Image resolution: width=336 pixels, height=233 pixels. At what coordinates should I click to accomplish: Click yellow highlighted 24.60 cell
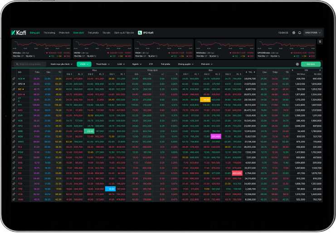pos(205,100)
